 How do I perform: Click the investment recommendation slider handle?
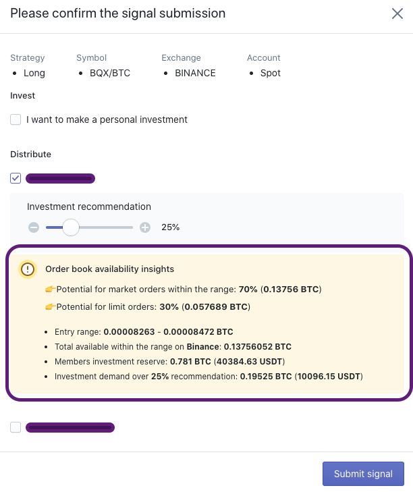70,227
